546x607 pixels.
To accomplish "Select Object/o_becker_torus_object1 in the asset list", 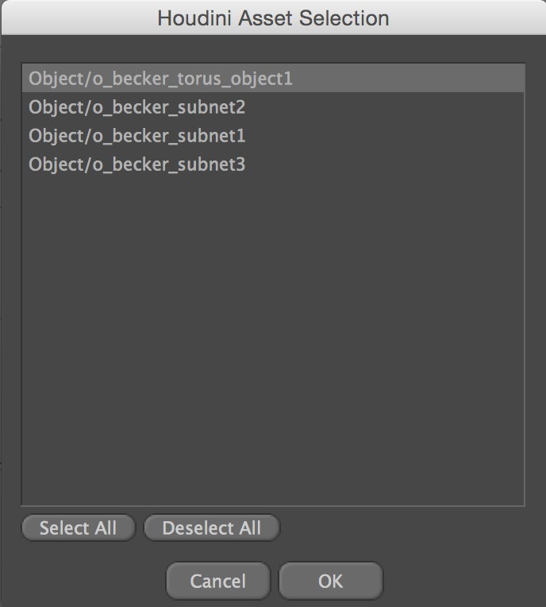I will (273, 78).
